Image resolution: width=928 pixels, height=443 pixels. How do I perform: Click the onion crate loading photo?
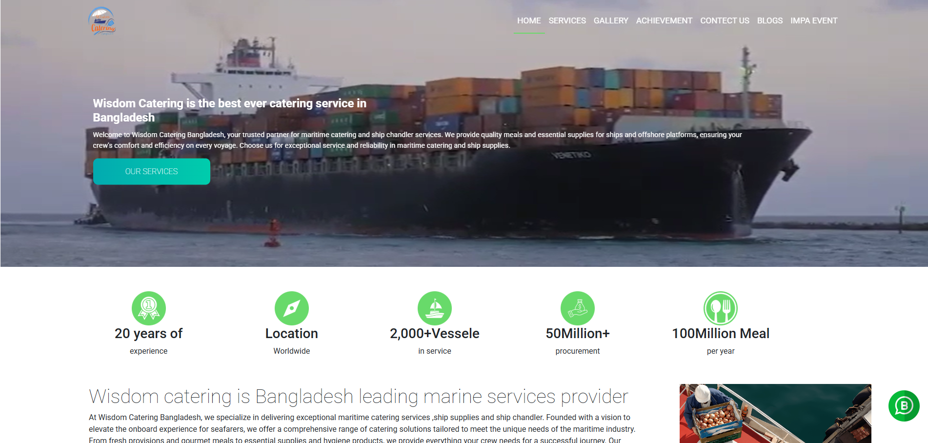point(775,413)
